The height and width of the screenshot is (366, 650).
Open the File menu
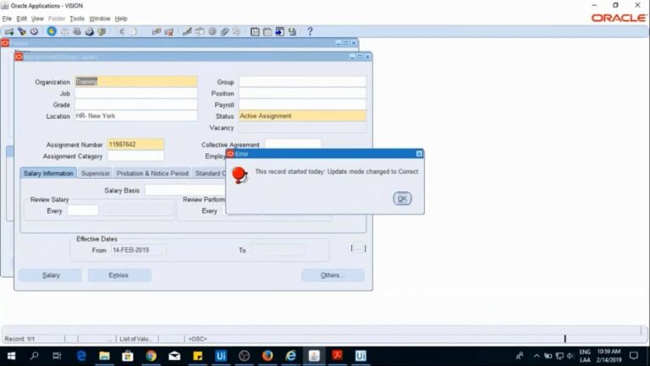7,19
